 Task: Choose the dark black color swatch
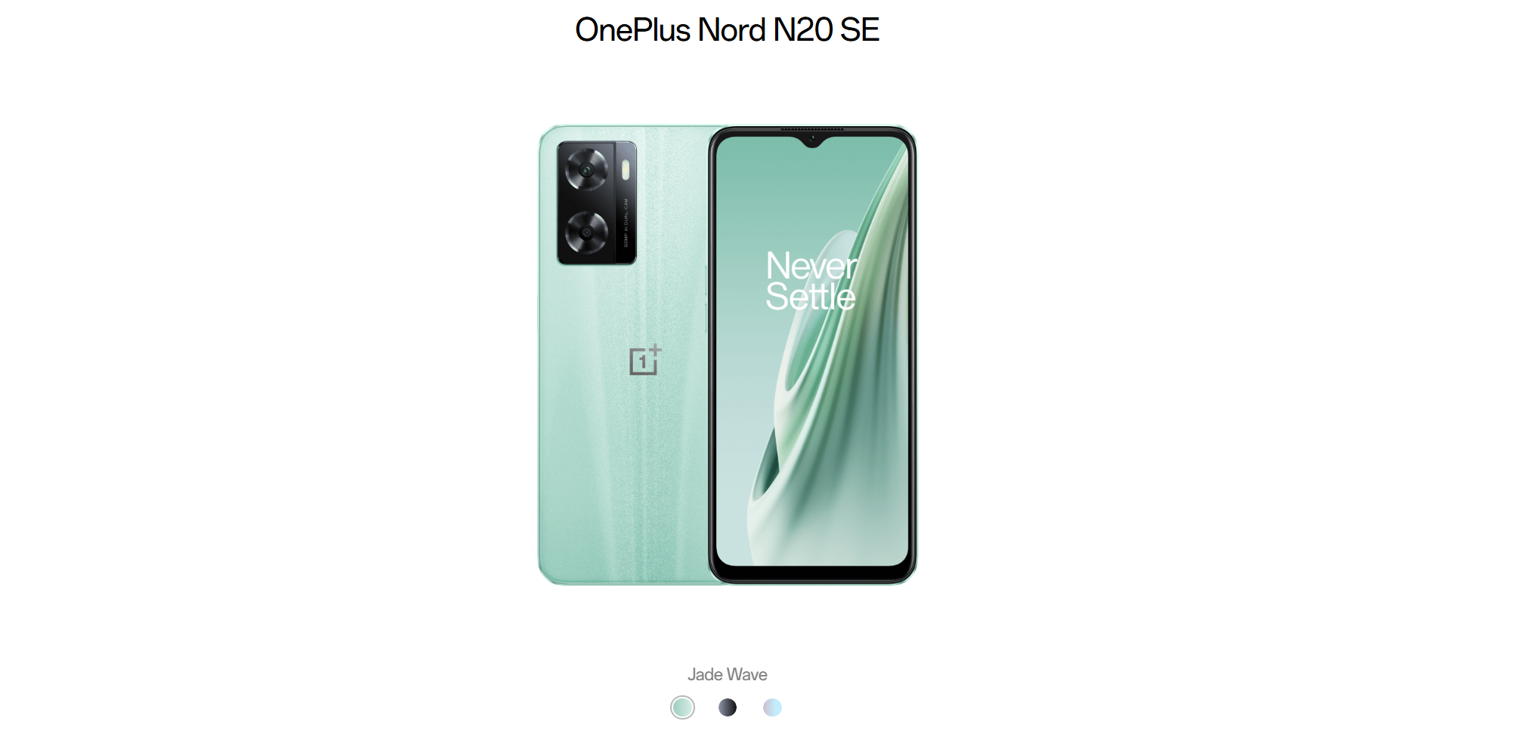[x=728, y=707]
